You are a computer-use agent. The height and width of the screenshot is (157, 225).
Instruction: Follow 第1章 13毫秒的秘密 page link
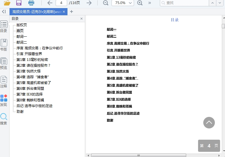(121, 57)
